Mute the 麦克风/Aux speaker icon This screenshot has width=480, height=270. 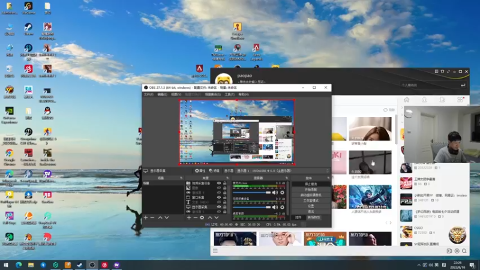275,193
